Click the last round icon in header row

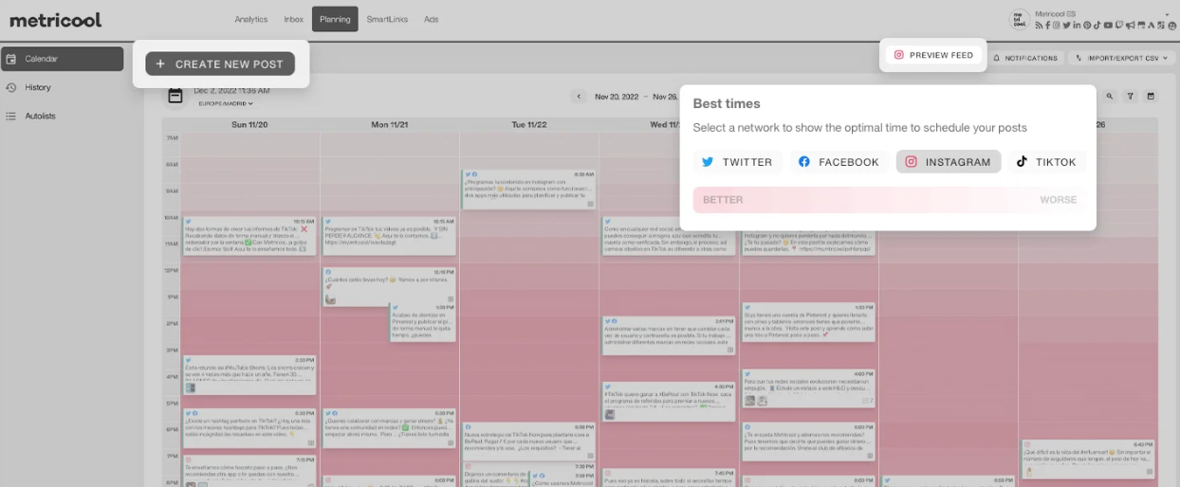click(x=1172, y=25)
